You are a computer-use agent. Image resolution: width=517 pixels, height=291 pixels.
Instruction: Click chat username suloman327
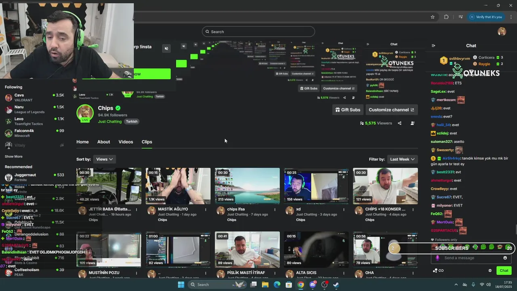442,141
